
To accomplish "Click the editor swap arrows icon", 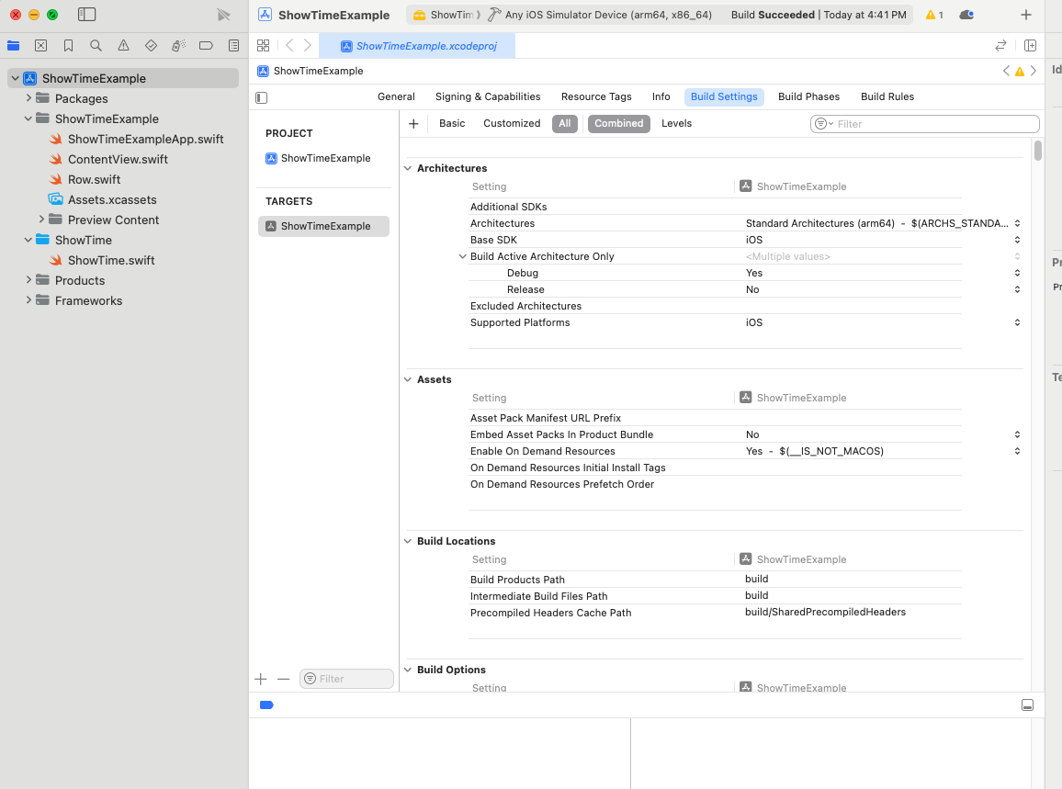I will 1000,45.
